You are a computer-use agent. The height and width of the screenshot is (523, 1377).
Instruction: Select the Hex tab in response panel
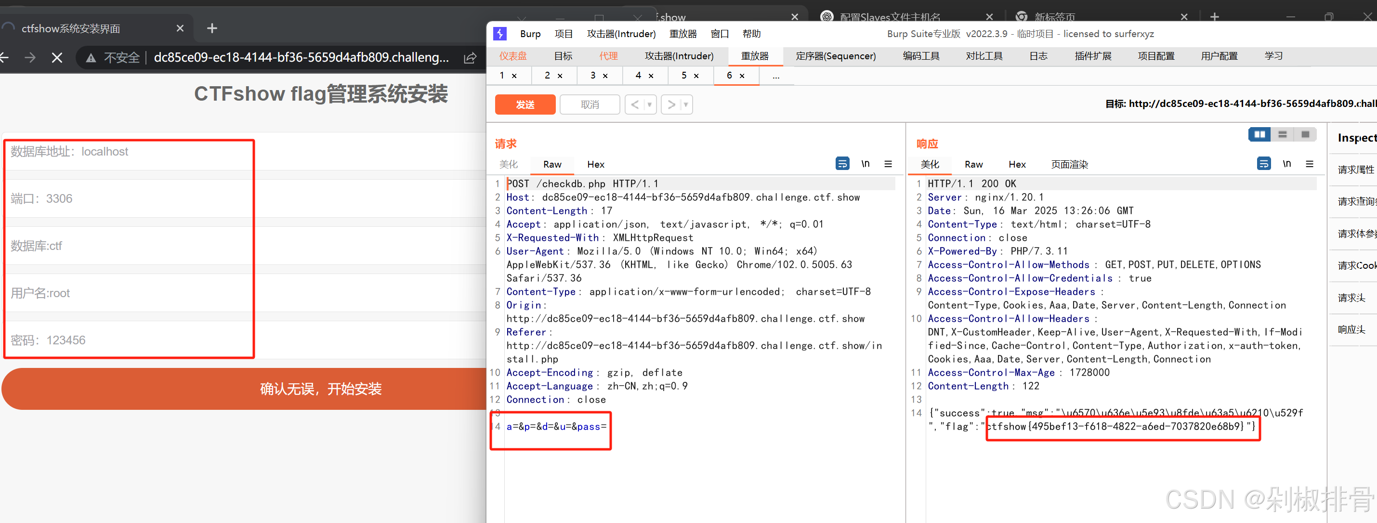coord(1017,165)
